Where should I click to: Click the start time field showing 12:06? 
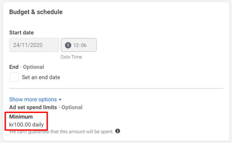(x=79, y=45)
